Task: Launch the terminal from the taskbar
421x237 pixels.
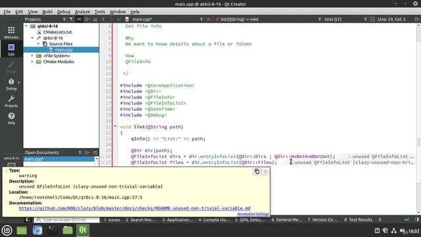Action: (x=53, y=230)
